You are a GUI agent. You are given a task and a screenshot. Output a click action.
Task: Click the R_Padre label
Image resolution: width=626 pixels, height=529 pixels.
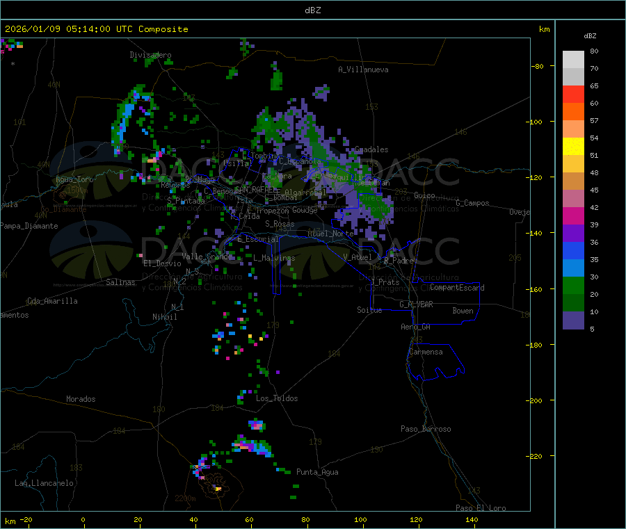click(x=399, y=261)
